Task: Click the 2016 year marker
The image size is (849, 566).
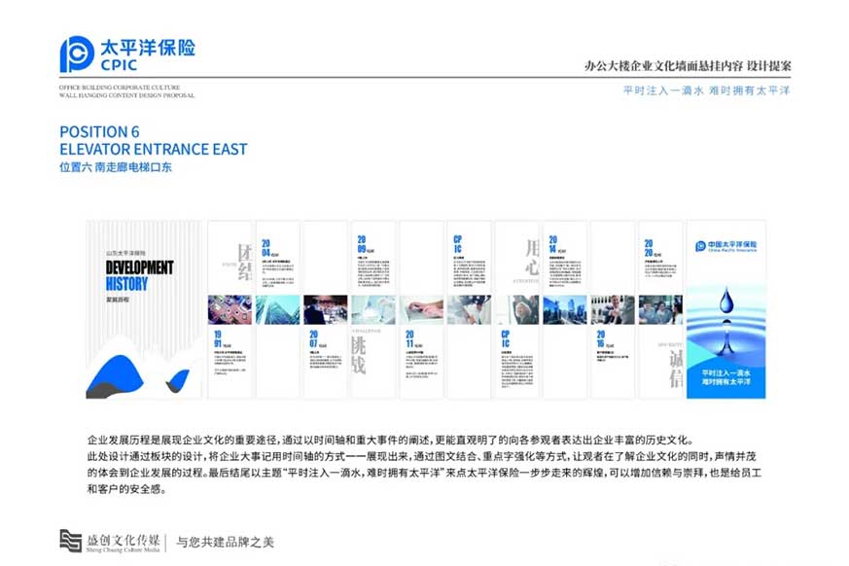Action: (605, 339)
